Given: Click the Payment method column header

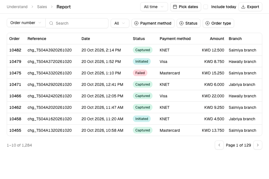Looking at the screenshot, I should (175, 39).
